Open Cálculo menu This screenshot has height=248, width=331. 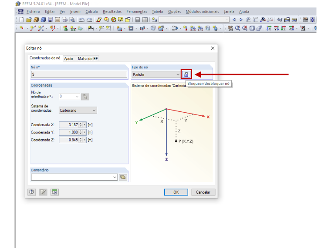pos(91,12)
